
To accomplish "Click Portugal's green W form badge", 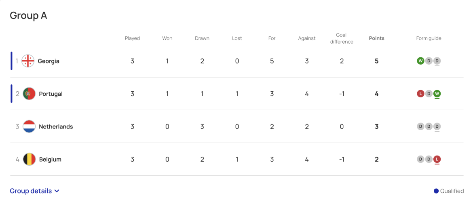I will (x=437, y=94).
